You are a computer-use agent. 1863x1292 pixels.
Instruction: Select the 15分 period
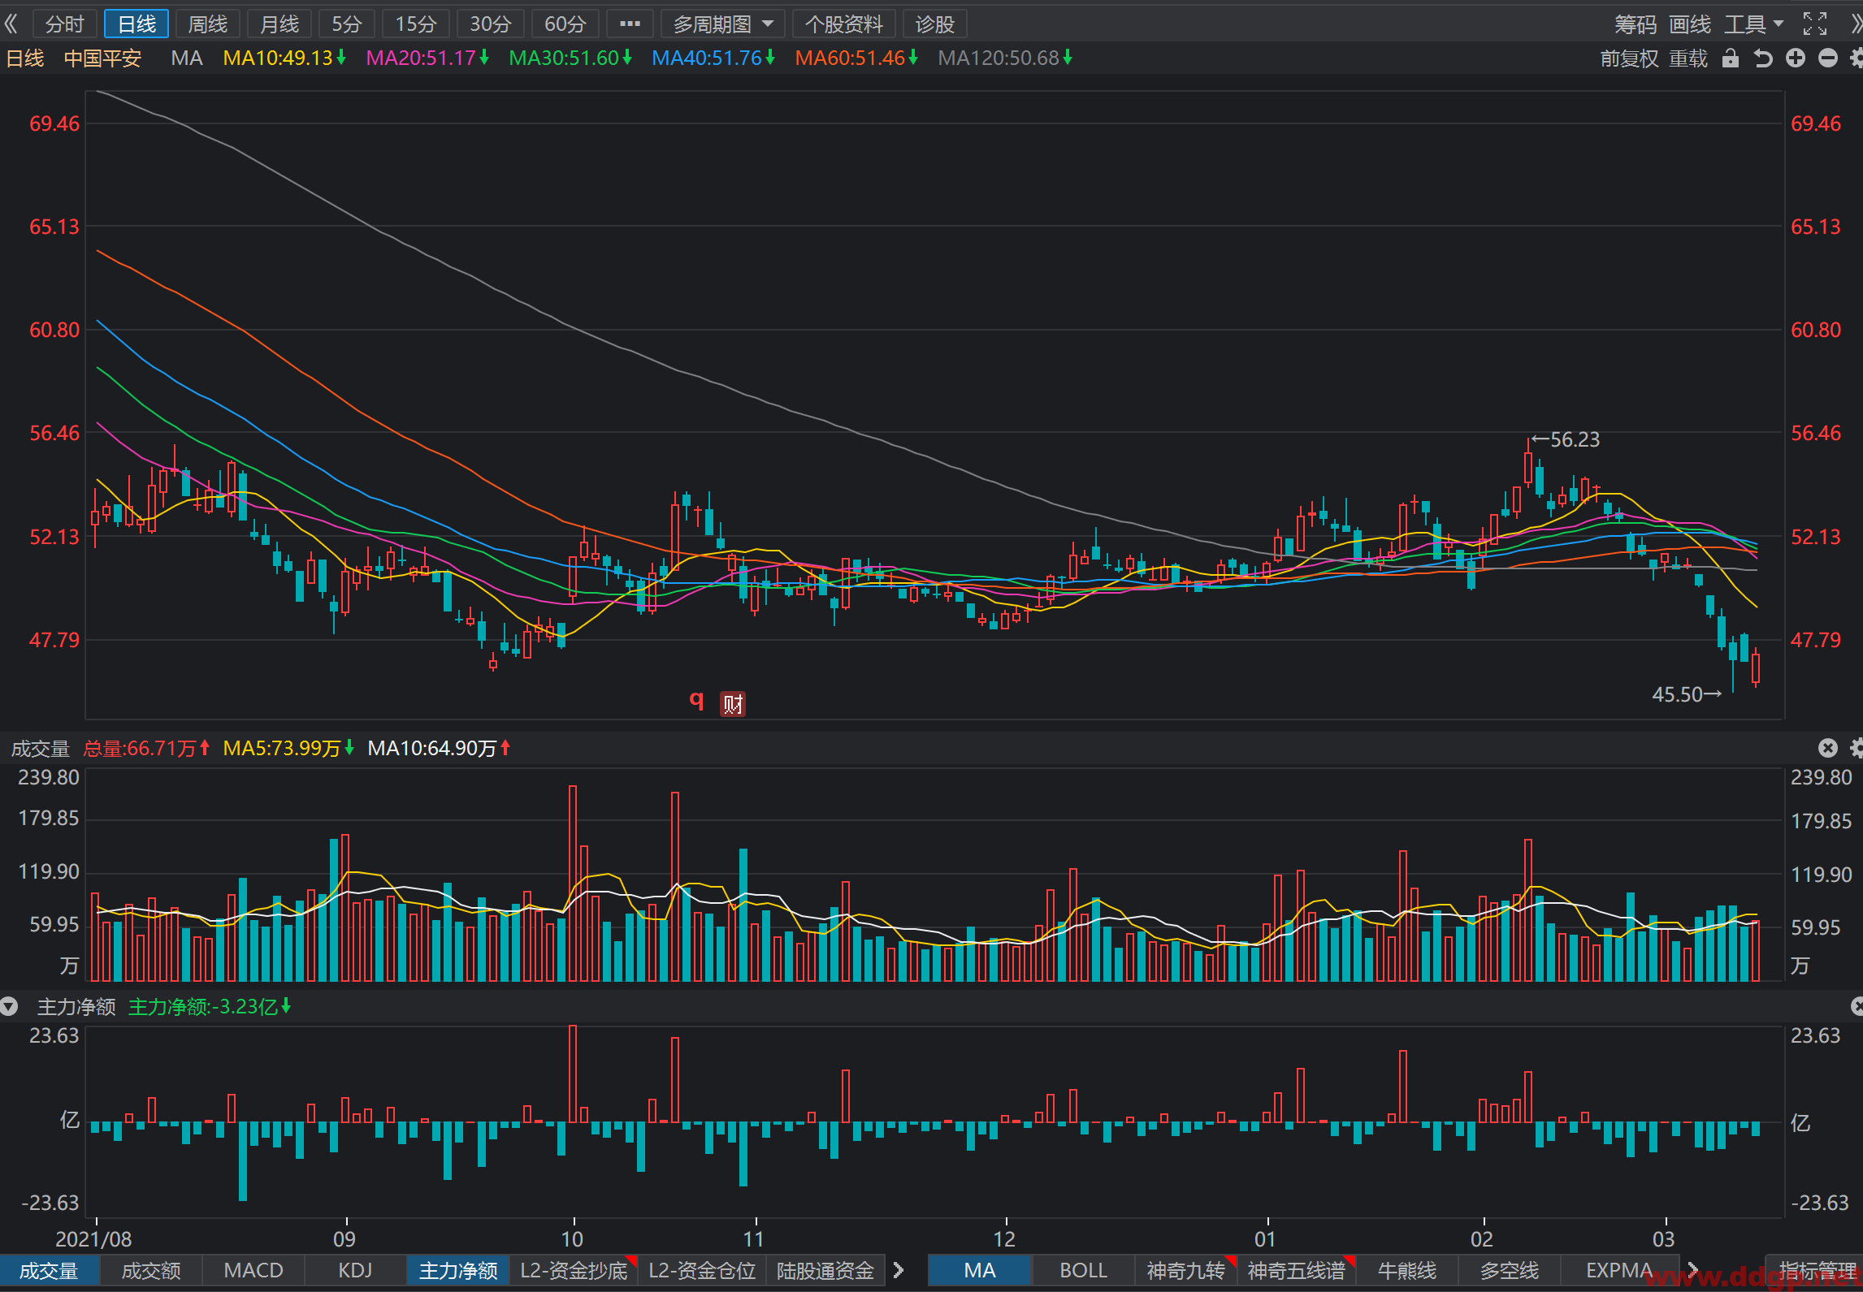click(x=415, y=24)
